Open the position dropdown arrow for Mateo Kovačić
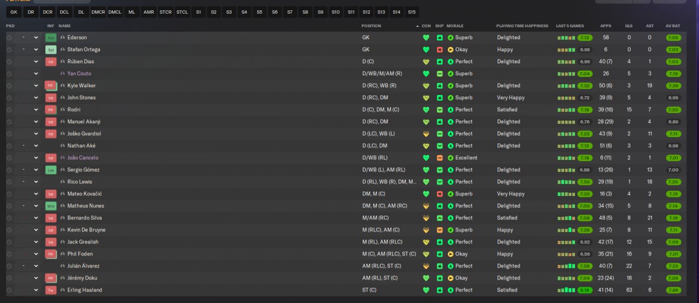Screen dimensions: 699x303 [x=36, y=194]
